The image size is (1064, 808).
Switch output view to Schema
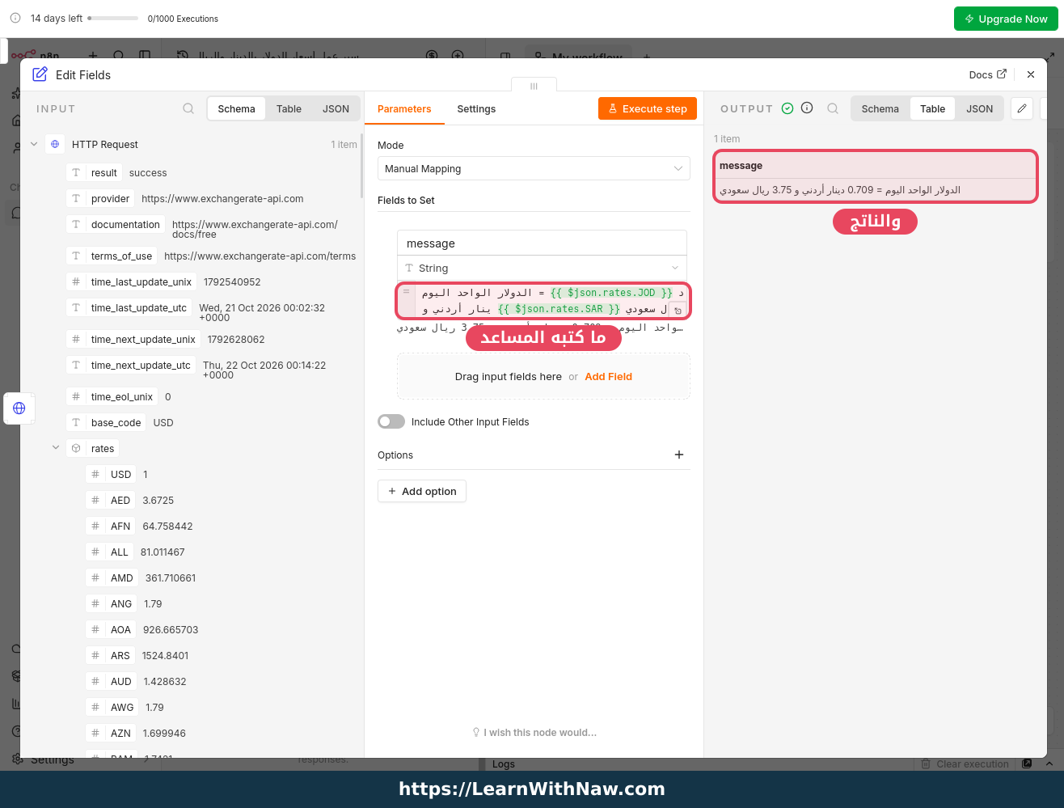point(880,108)
